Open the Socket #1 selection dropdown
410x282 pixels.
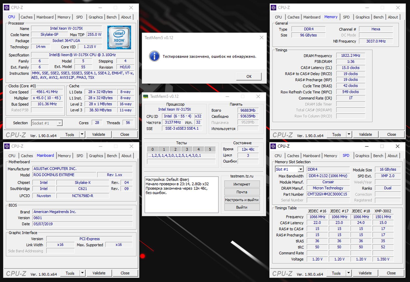pyautogui.click(x=60, y=123)
